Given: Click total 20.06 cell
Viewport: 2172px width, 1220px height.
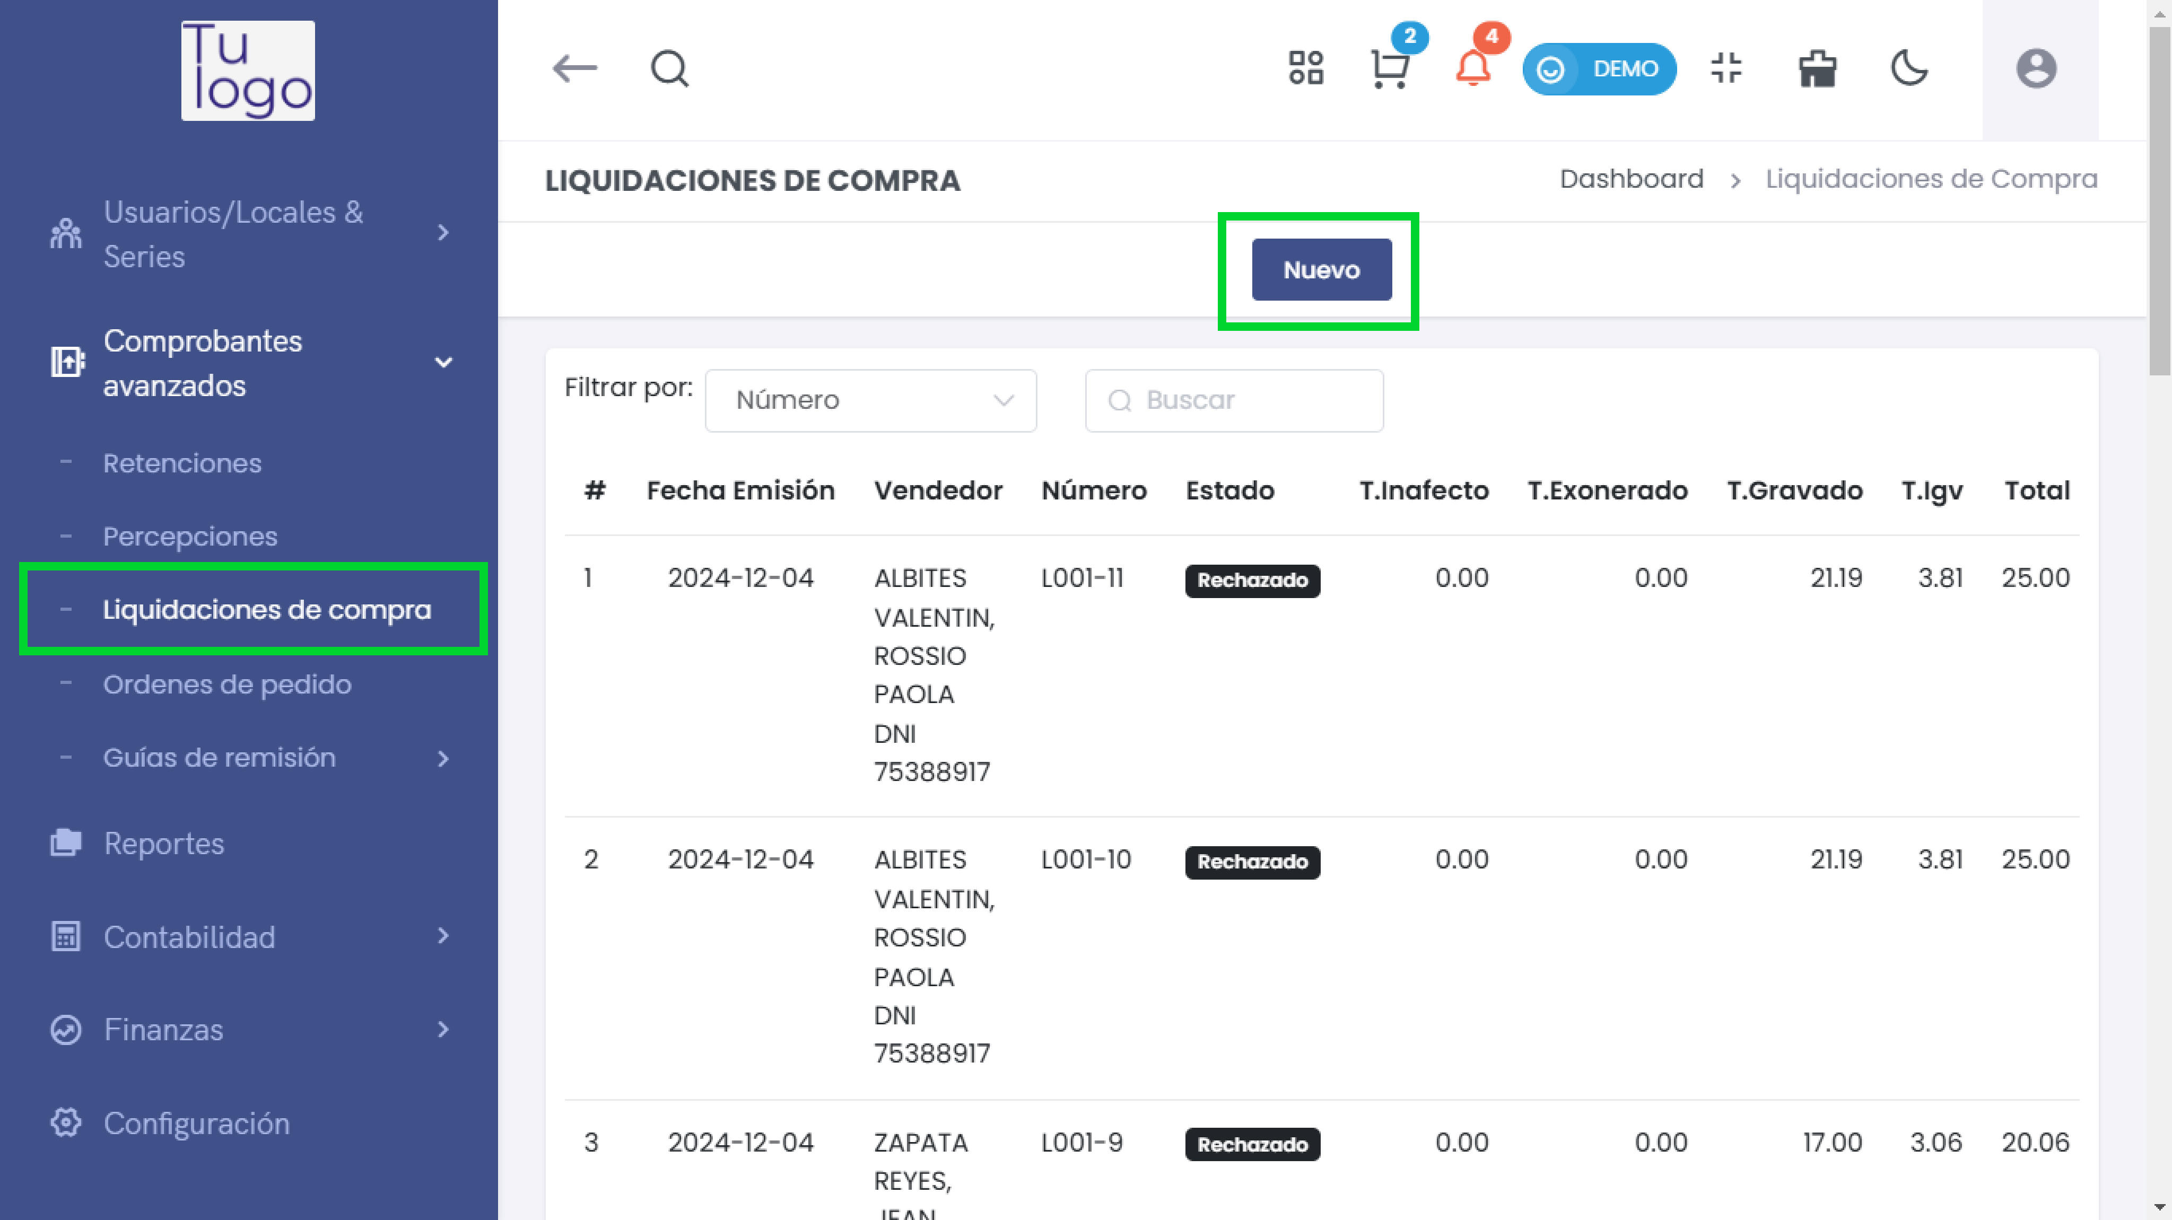Looking at the screenshot, I should coord(2035,1143).
